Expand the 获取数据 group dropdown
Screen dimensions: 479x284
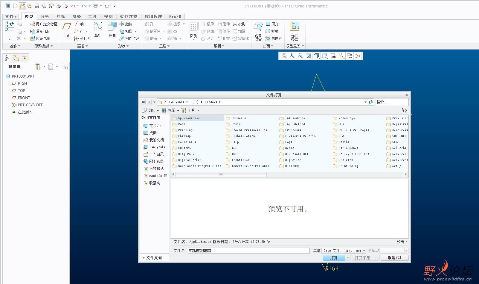tap(44, 46)
